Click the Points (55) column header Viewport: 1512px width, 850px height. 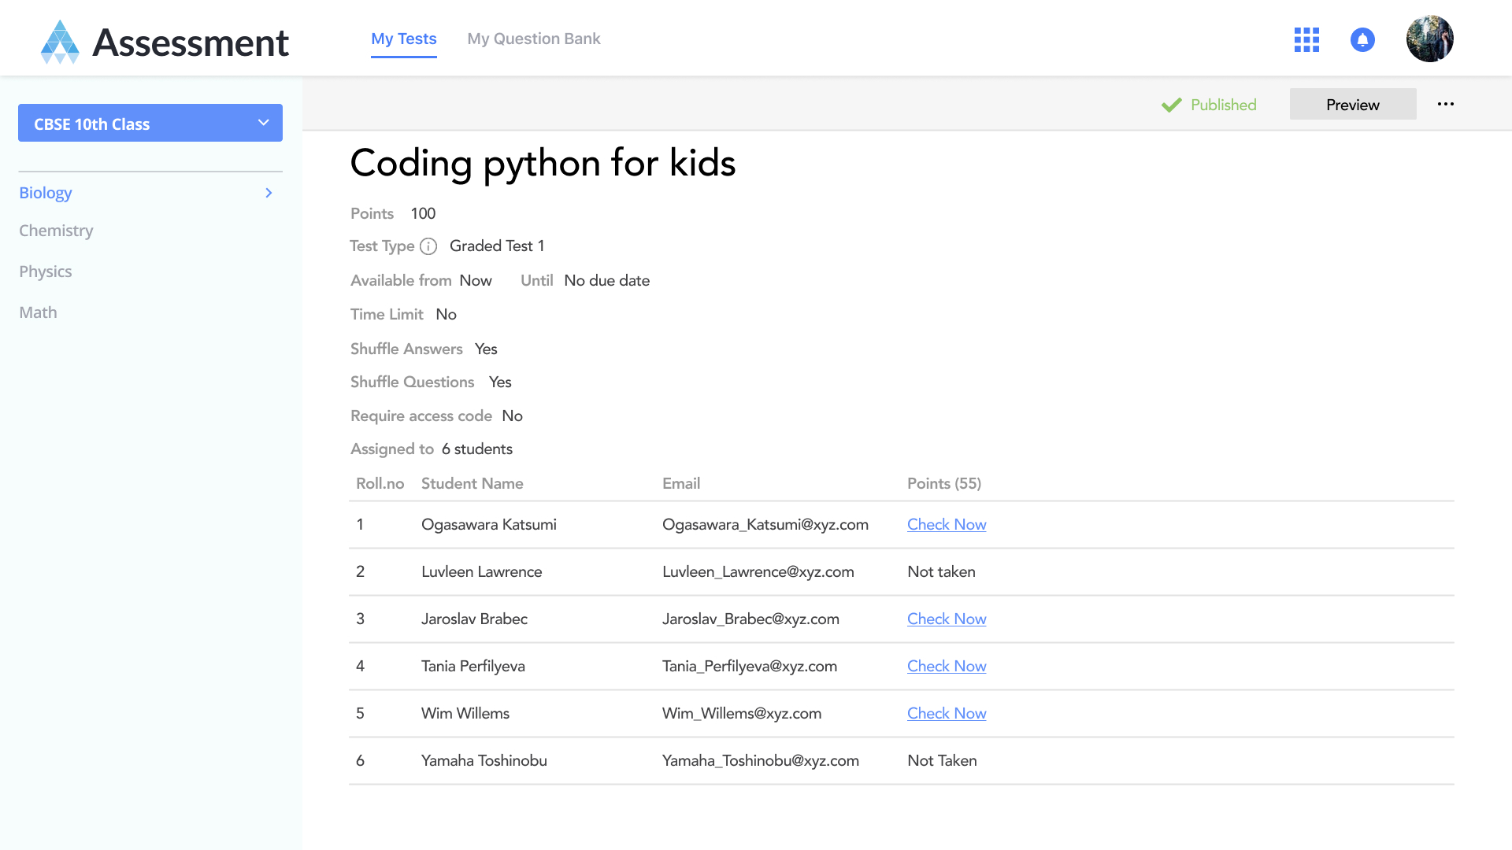(x=943, y=483)
